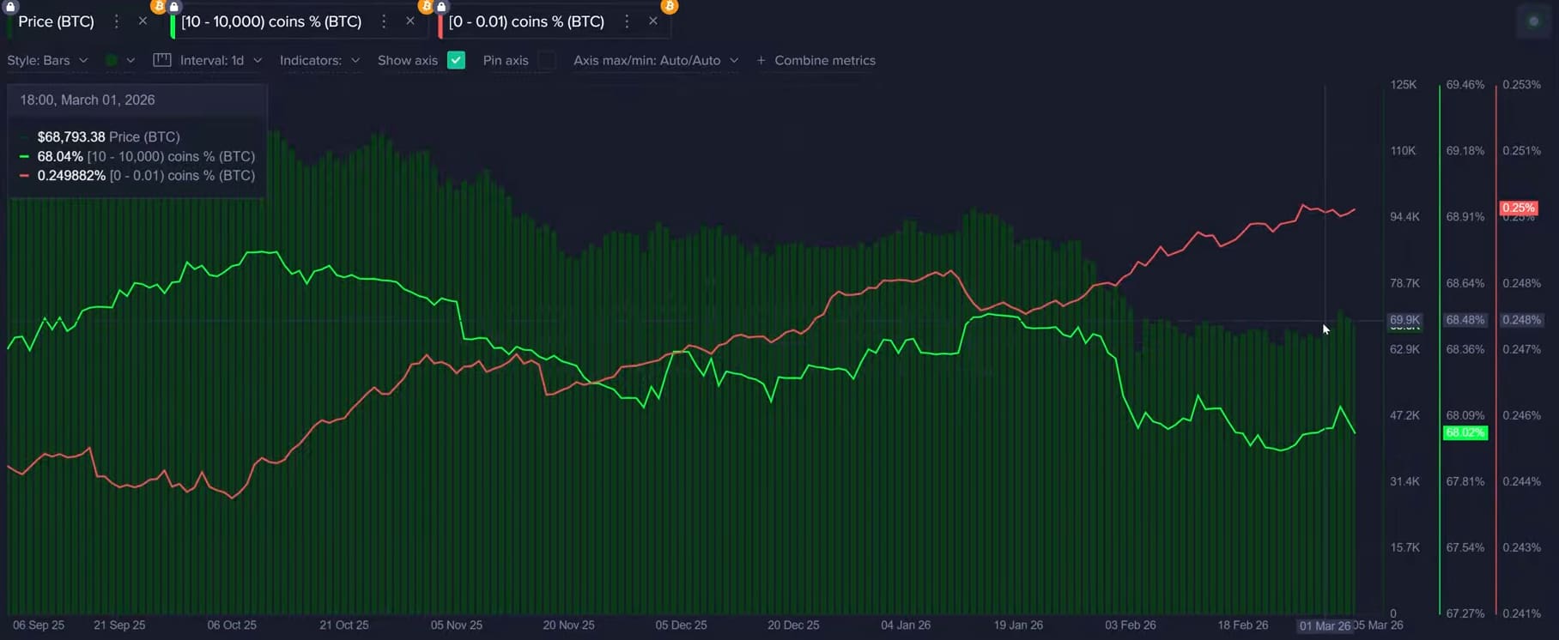Remove the Price (BTC) metric
Screen dimensions: 1559x640
[143, 21]
